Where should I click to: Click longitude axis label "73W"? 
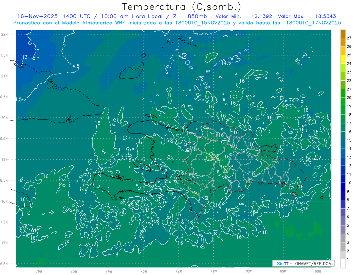click(x=144, y=271)
